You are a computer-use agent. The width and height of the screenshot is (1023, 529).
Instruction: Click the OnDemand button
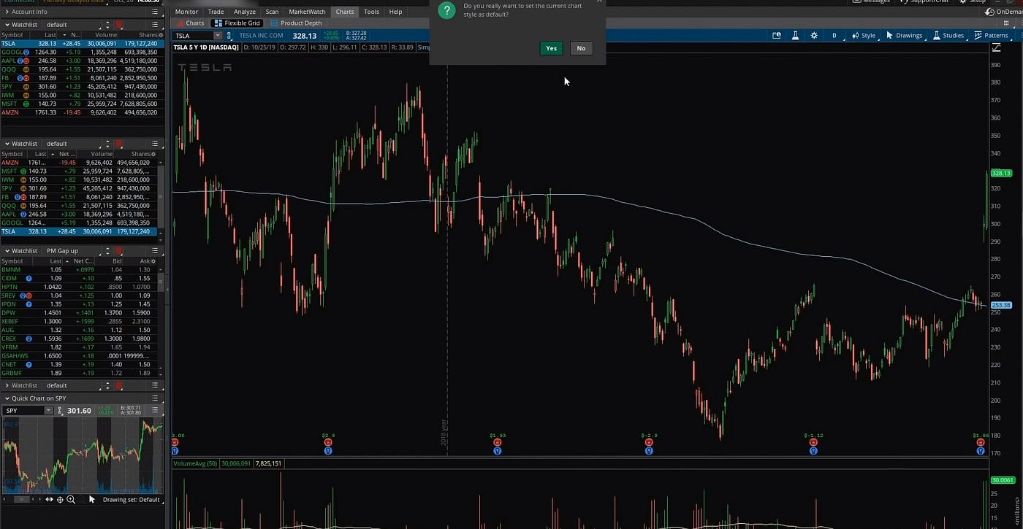(1004, 12)
